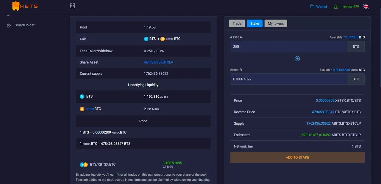The height and width of the screenshot is (184, 381).
Task: Click the SmartHolder gear icon
Action: (x=9, y=26)
